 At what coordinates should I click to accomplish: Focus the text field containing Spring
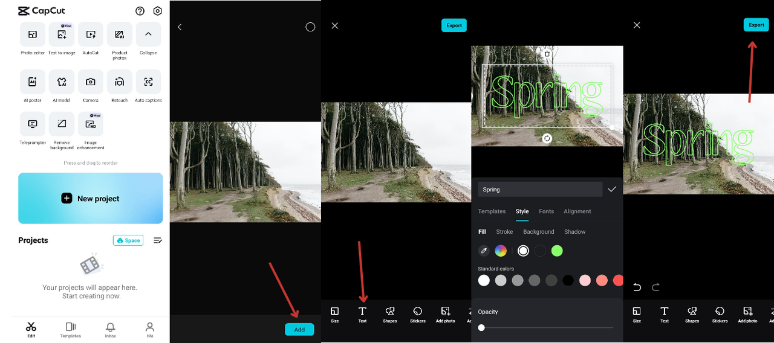540,189
